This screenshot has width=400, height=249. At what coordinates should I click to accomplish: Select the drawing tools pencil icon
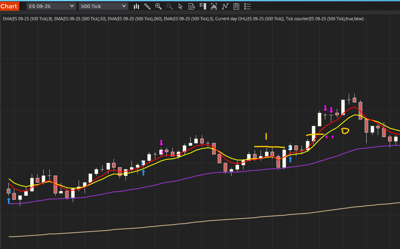tap(147, 6)
